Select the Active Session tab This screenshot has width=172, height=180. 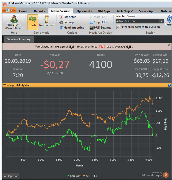point(60,11)
